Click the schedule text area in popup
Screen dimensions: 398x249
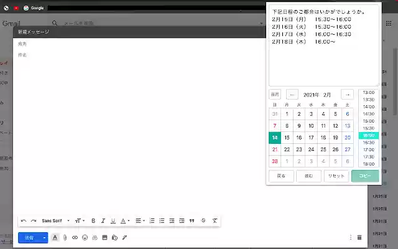324,45
